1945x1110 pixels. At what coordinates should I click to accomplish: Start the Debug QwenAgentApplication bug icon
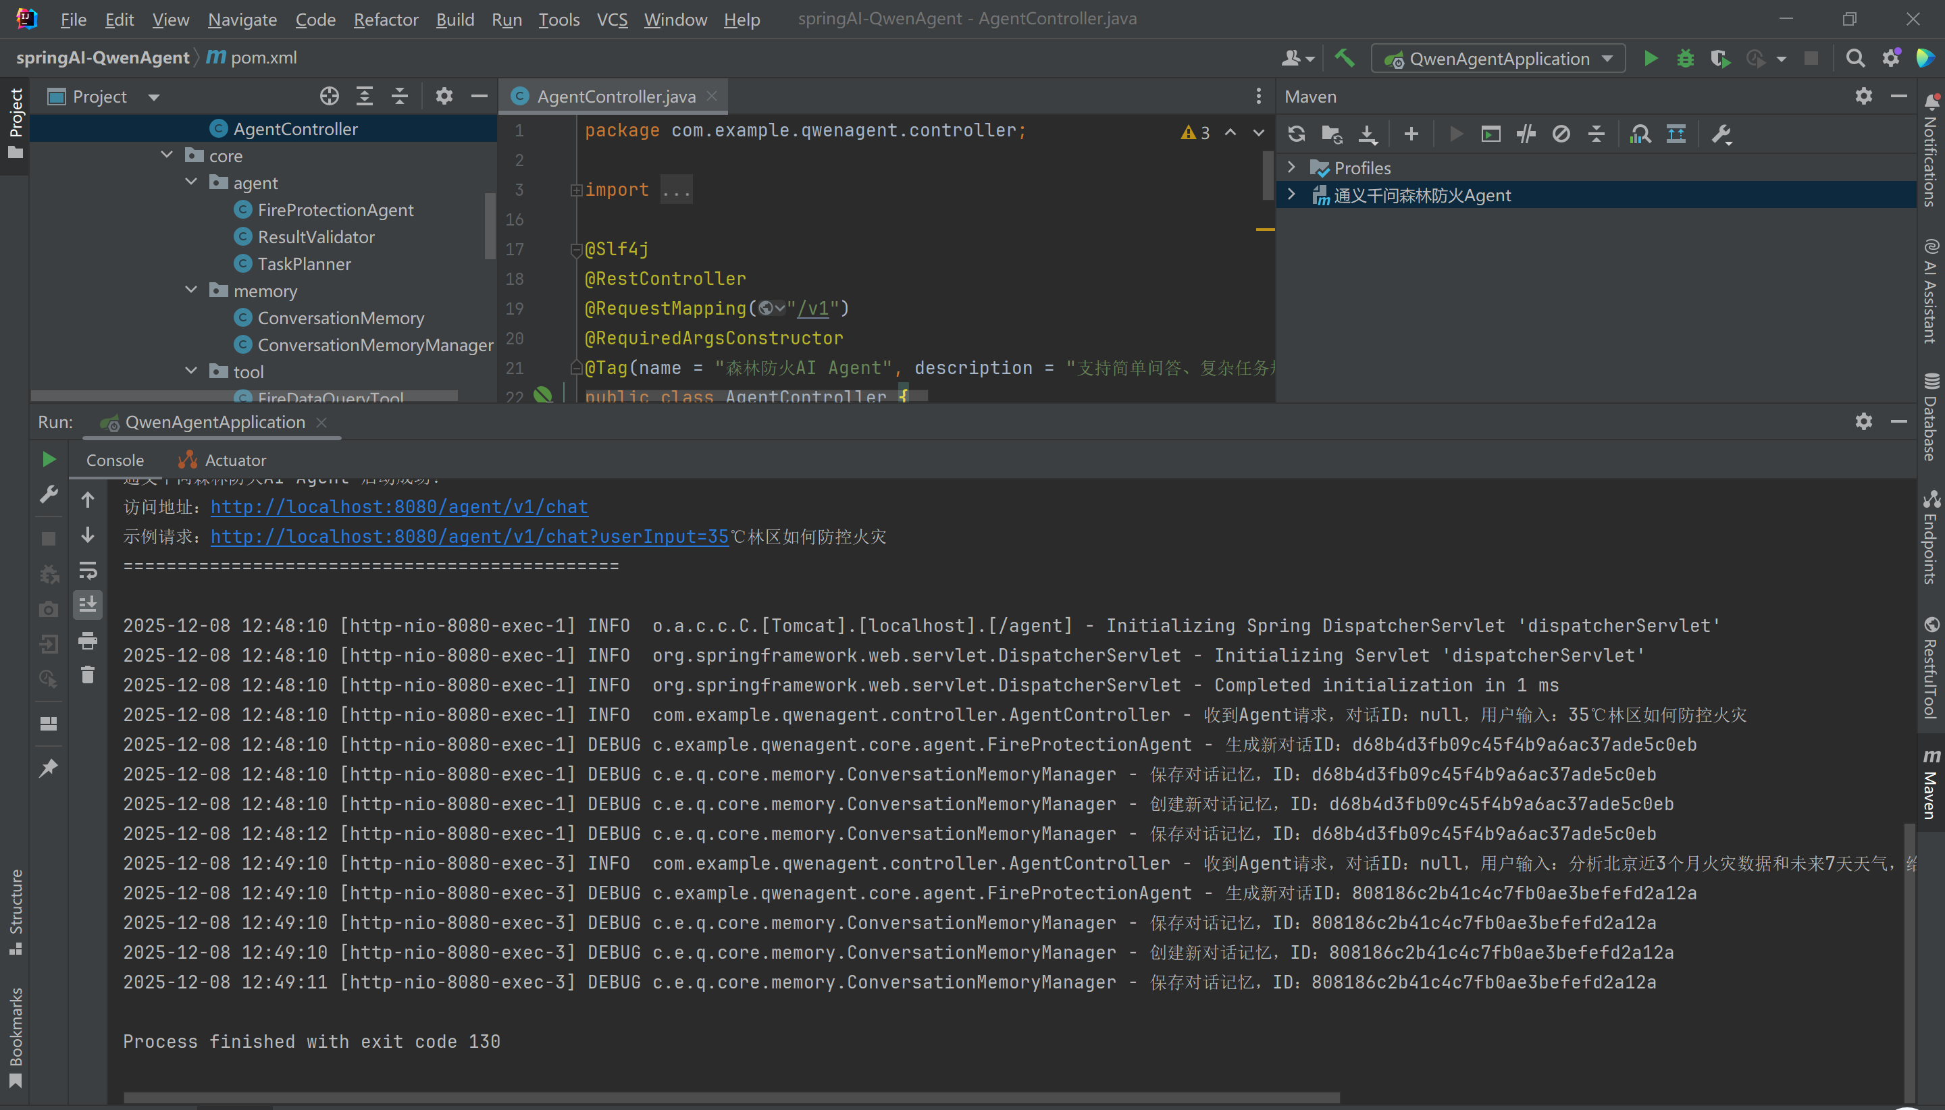click(x=1685, y=59)
